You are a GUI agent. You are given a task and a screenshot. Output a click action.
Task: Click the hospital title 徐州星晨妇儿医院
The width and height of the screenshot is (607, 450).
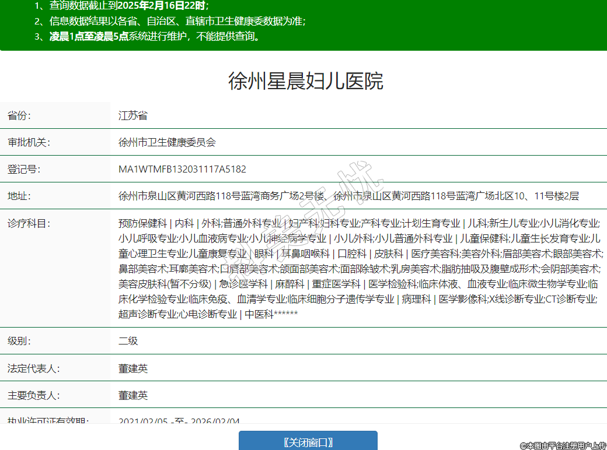point(305,81)
